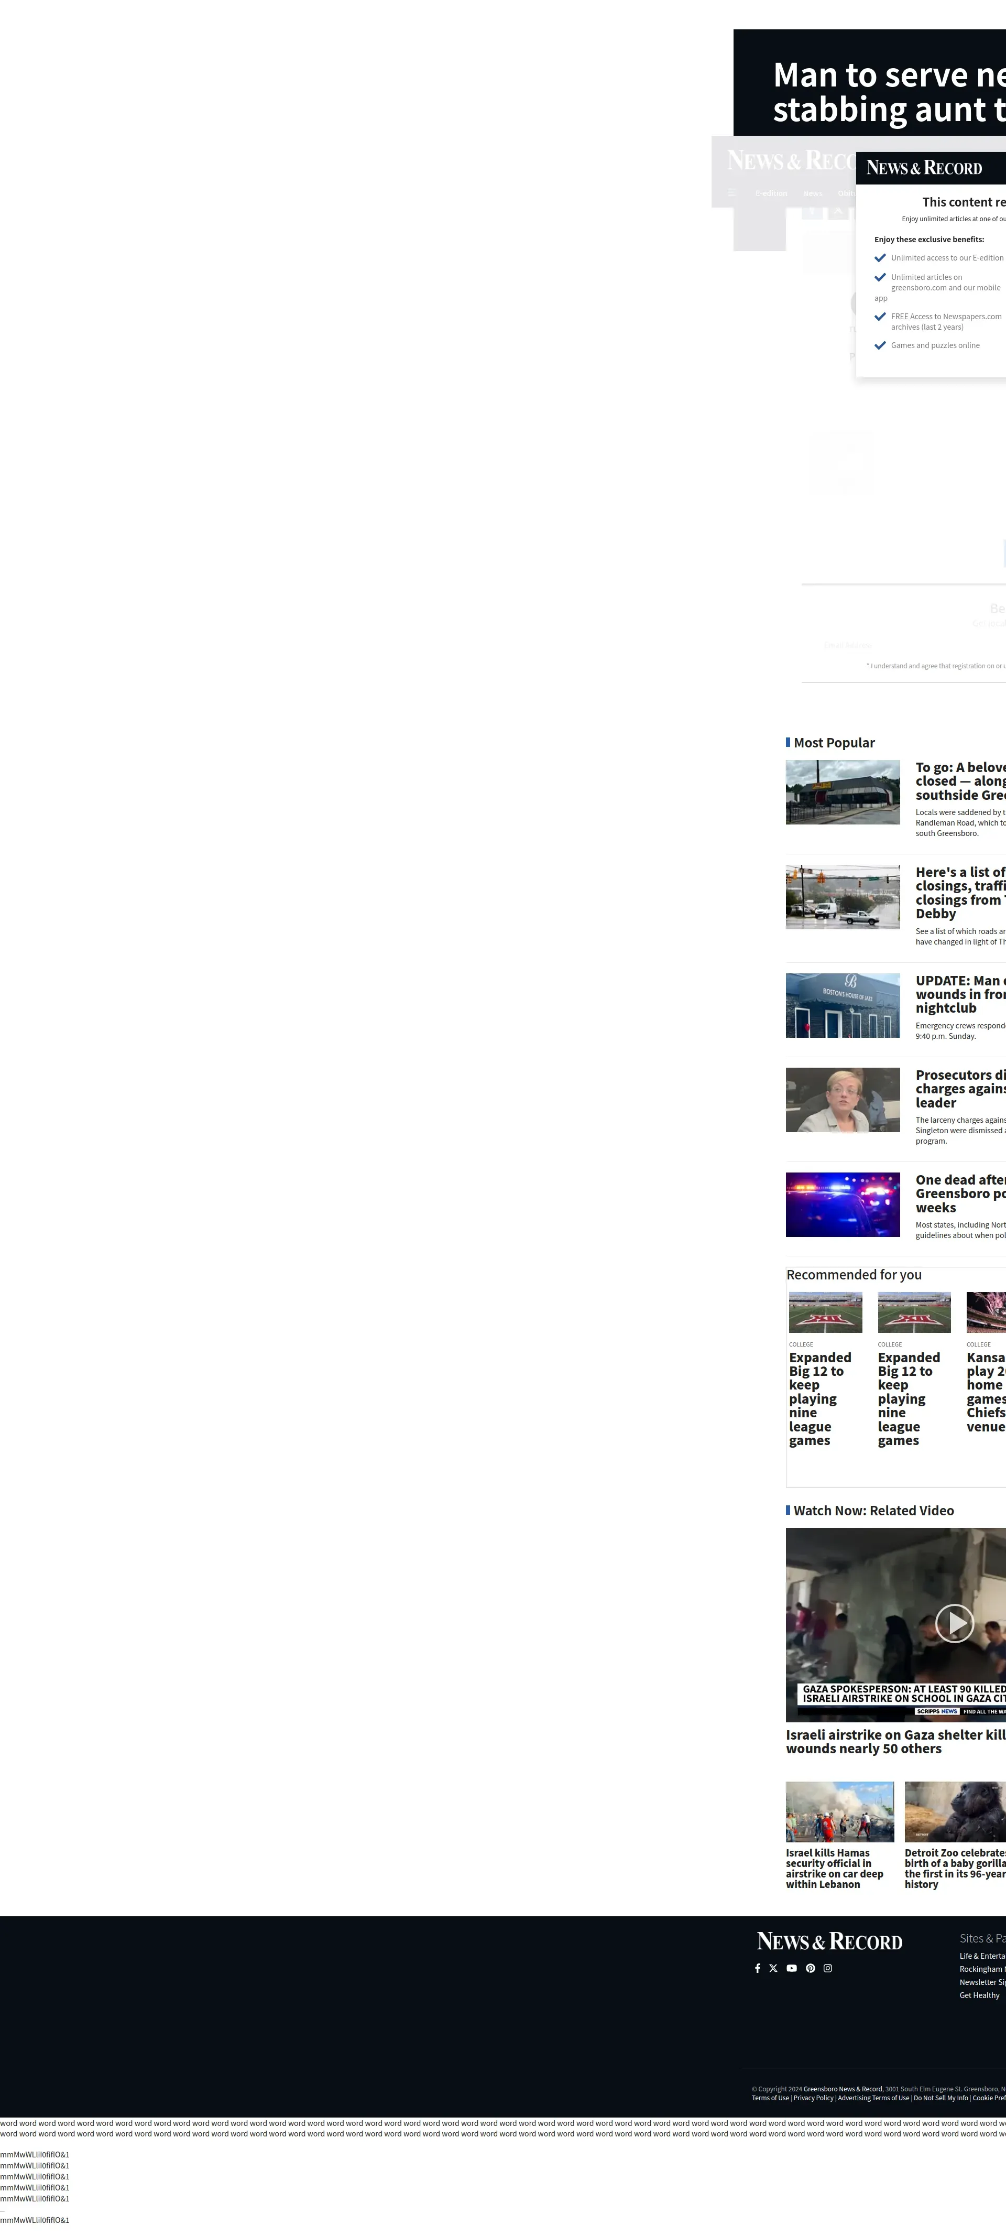Open the police lights story thumbnail

click(x=843, y=1205)
